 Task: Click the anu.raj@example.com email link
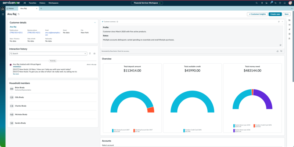53,34
